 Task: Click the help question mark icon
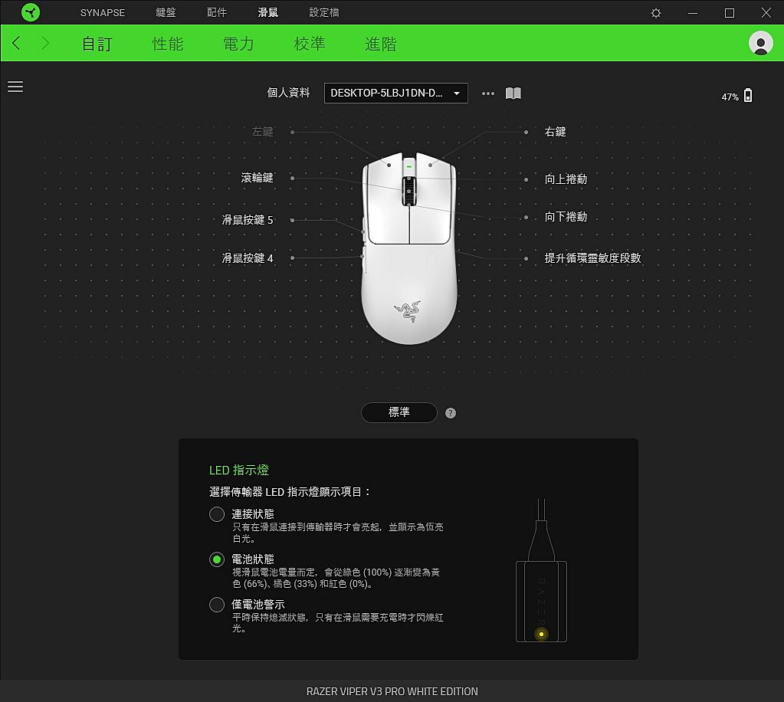(451, 413)
